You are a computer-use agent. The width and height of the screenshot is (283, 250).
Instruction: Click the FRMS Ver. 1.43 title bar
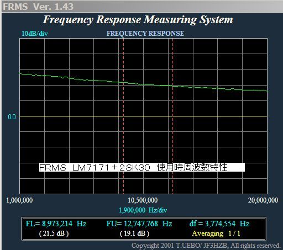coord(141,7)
